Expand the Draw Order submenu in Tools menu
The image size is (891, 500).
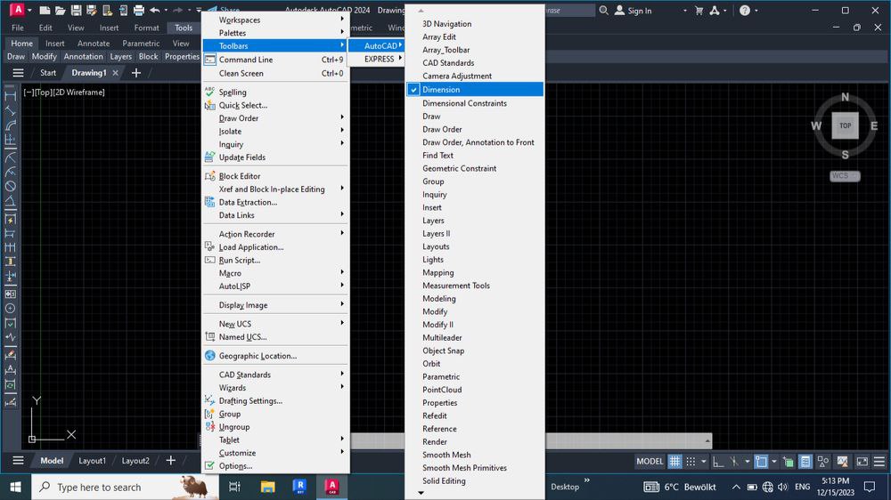[x=275, y=118]
